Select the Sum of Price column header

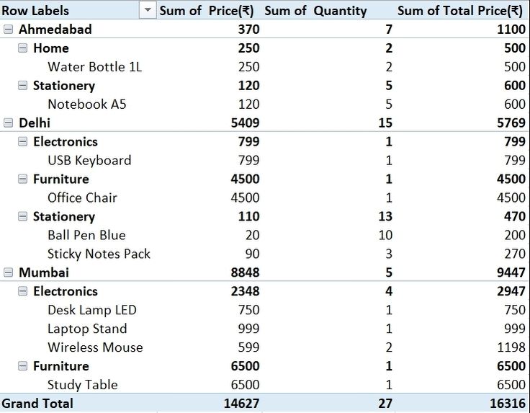[206, 10]
